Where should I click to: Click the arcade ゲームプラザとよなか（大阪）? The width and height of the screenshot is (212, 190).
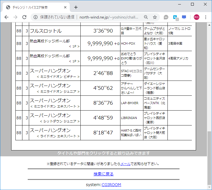[154, 31]
